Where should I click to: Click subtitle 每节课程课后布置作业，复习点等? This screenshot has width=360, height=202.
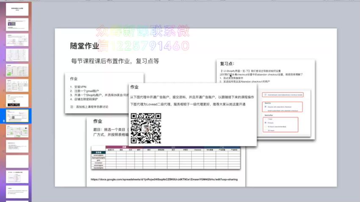click(115, 61)
